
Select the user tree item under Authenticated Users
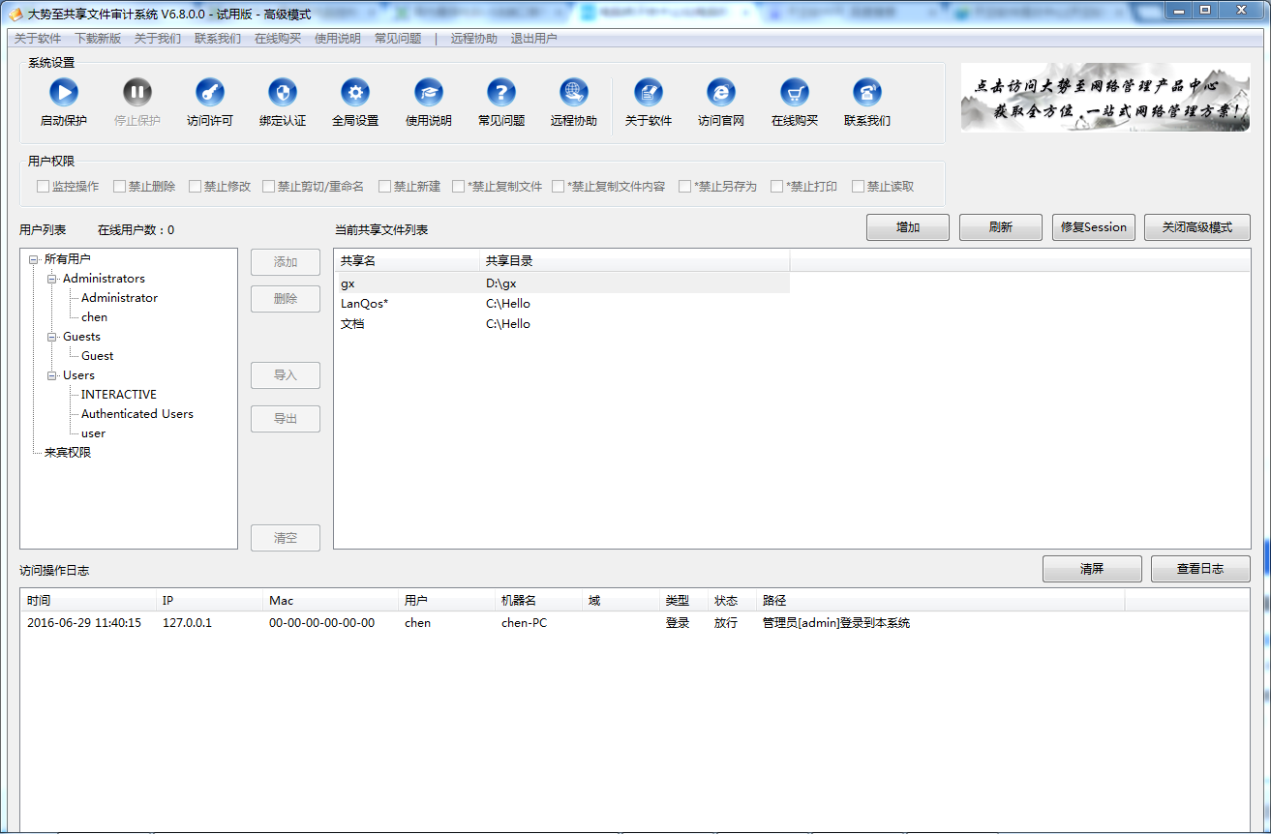(93, 433)
